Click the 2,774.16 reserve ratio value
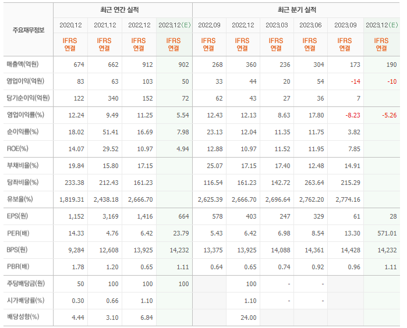The width and height of the screenshot is (407, 328). tap(348, 199)
